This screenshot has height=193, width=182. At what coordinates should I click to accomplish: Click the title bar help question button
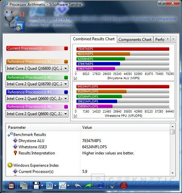point(162,3)
